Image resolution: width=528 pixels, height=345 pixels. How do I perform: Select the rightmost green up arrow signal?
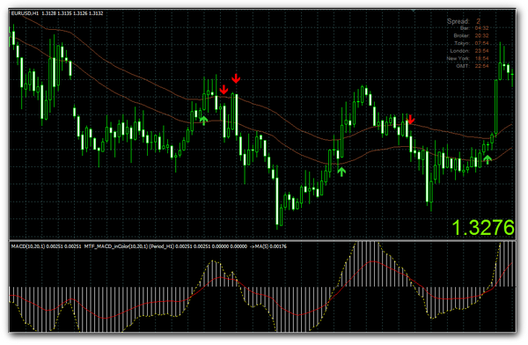pos(488,159)
